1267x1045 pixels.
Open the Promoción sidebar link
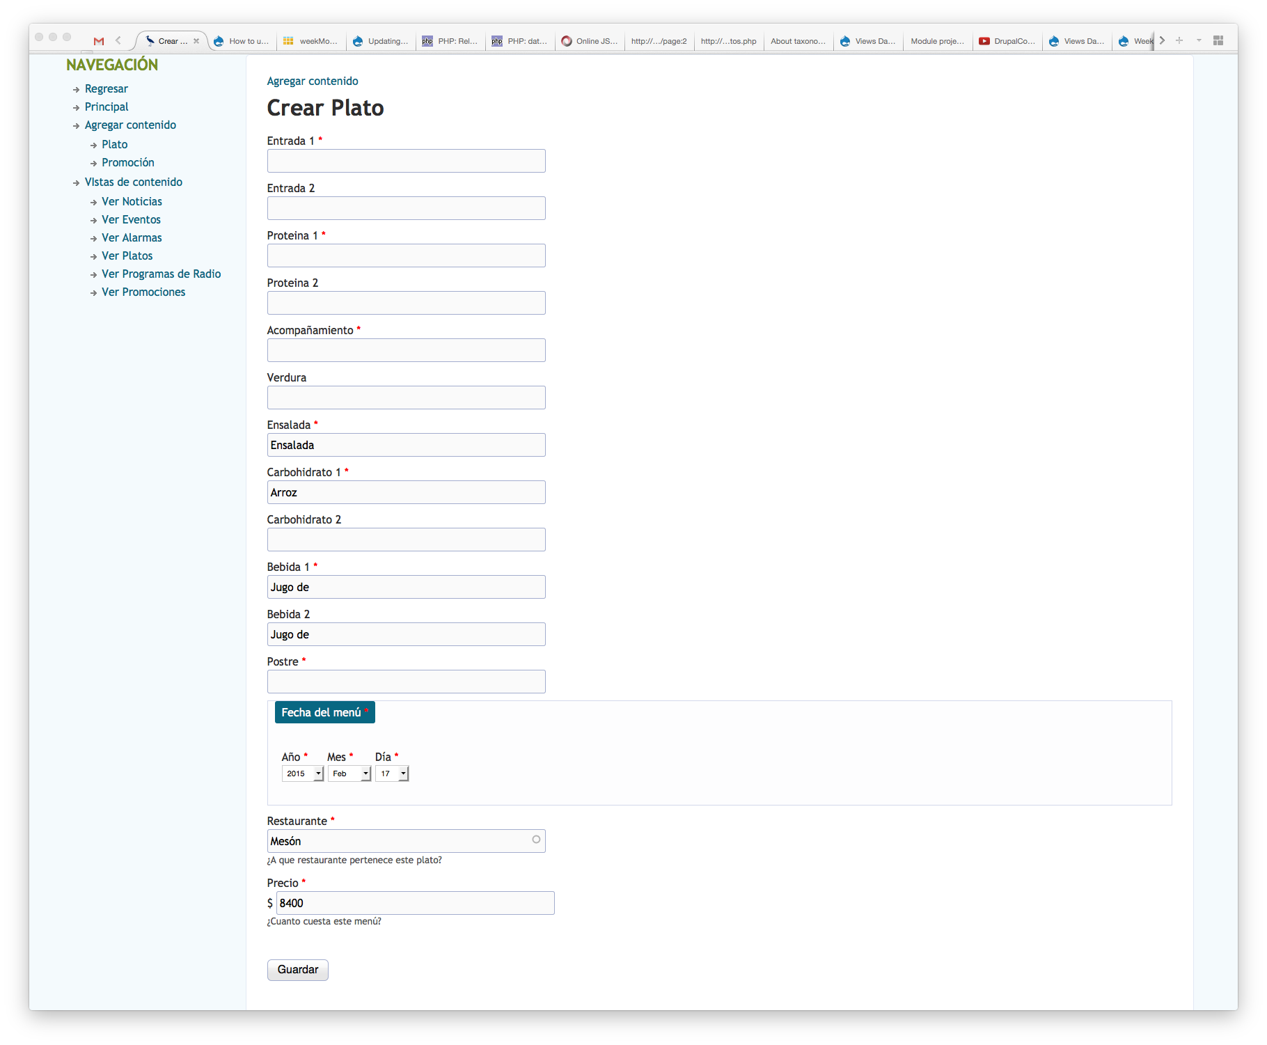tap(128, 162)
